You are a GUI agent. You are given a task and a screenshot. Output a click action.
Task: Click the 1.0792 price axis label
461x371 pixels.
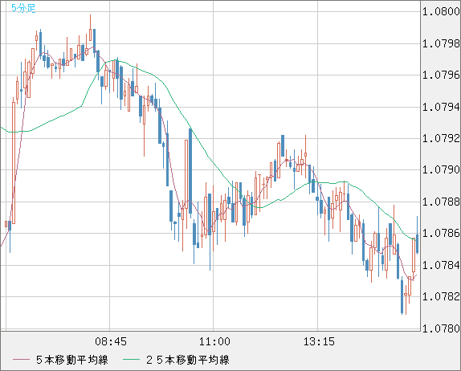point(441,138)
